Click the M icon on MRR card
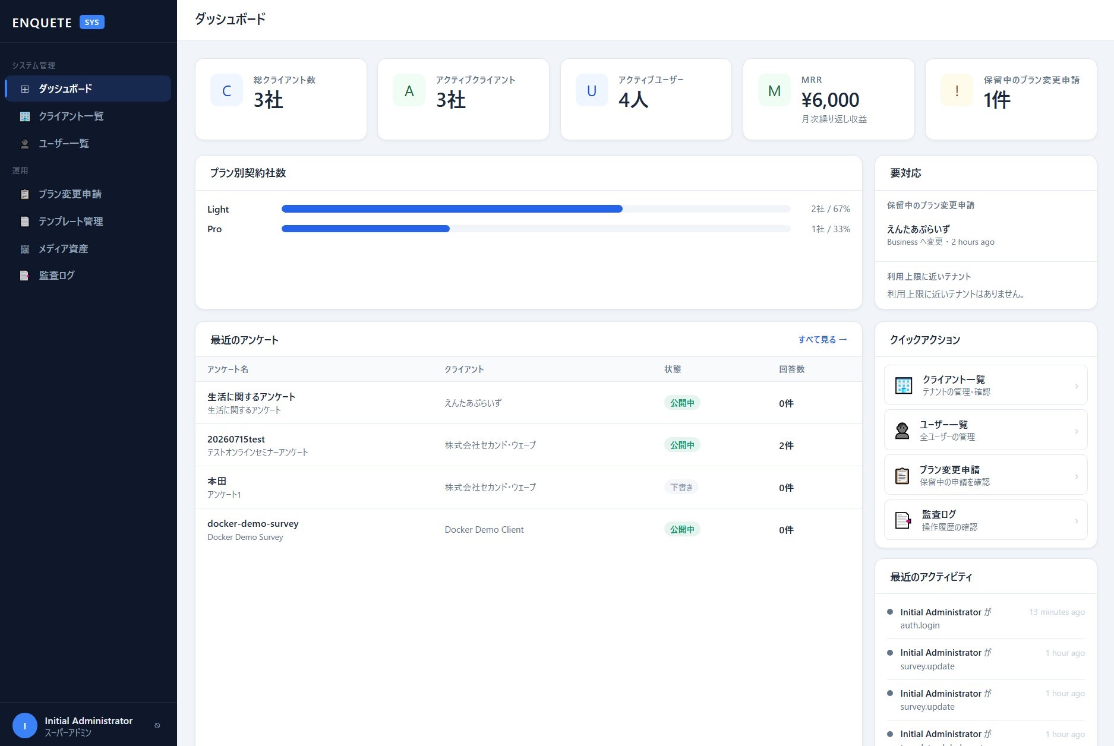Image resolution: width=1114 pixels, height=746 pixels. pyautogui.click(x=774, y=90)
